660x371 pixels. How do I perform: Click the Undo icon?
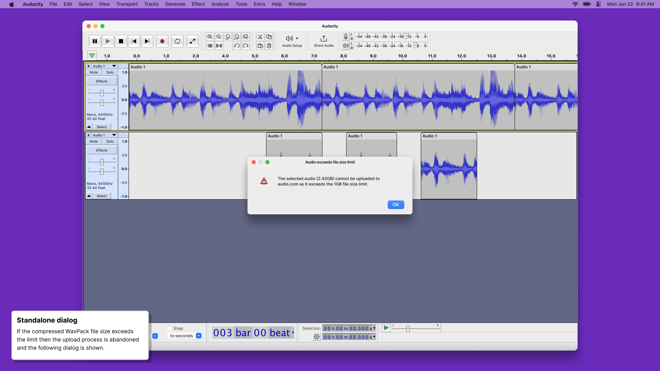(237, 46)
